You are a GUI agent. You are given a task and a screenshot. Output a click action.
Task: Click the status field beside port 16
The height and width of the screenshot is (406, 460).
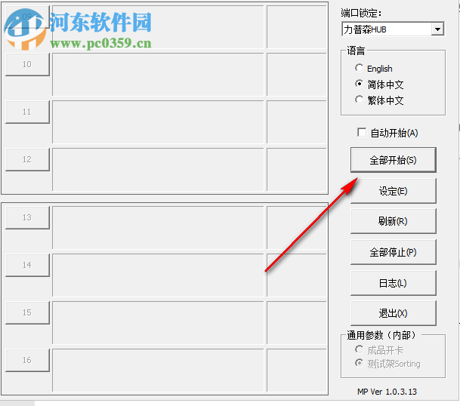point(158,370)
